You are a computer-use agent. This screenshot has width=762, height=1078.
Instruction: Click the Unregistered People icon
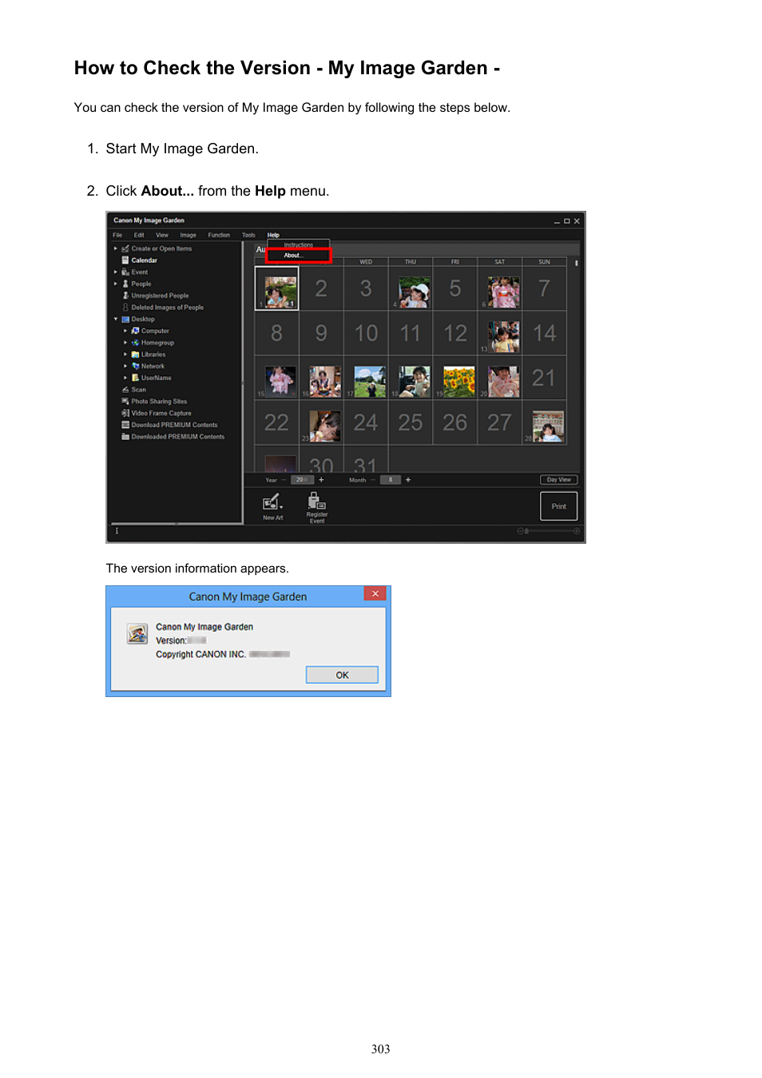click(125, 295)
